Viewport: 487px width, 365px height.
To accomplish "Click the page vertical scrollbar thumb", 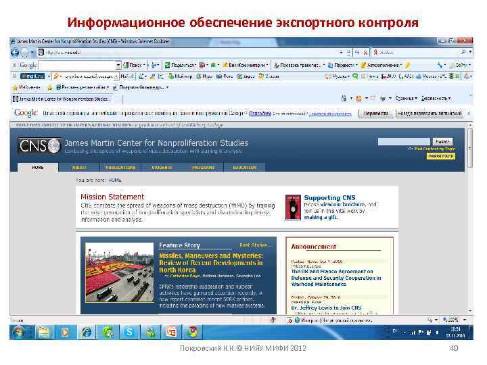I will 470,147.
